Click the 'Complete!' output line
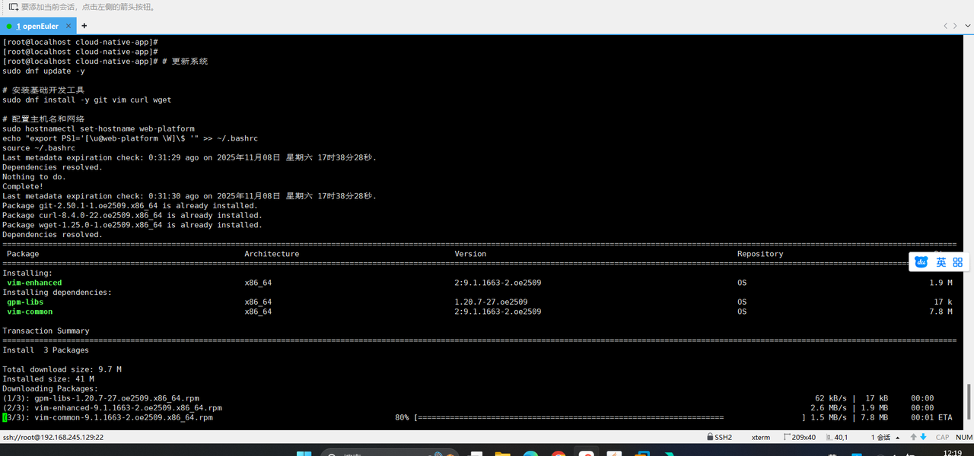This screenshot has height=456, width=974. click(23, 186)
